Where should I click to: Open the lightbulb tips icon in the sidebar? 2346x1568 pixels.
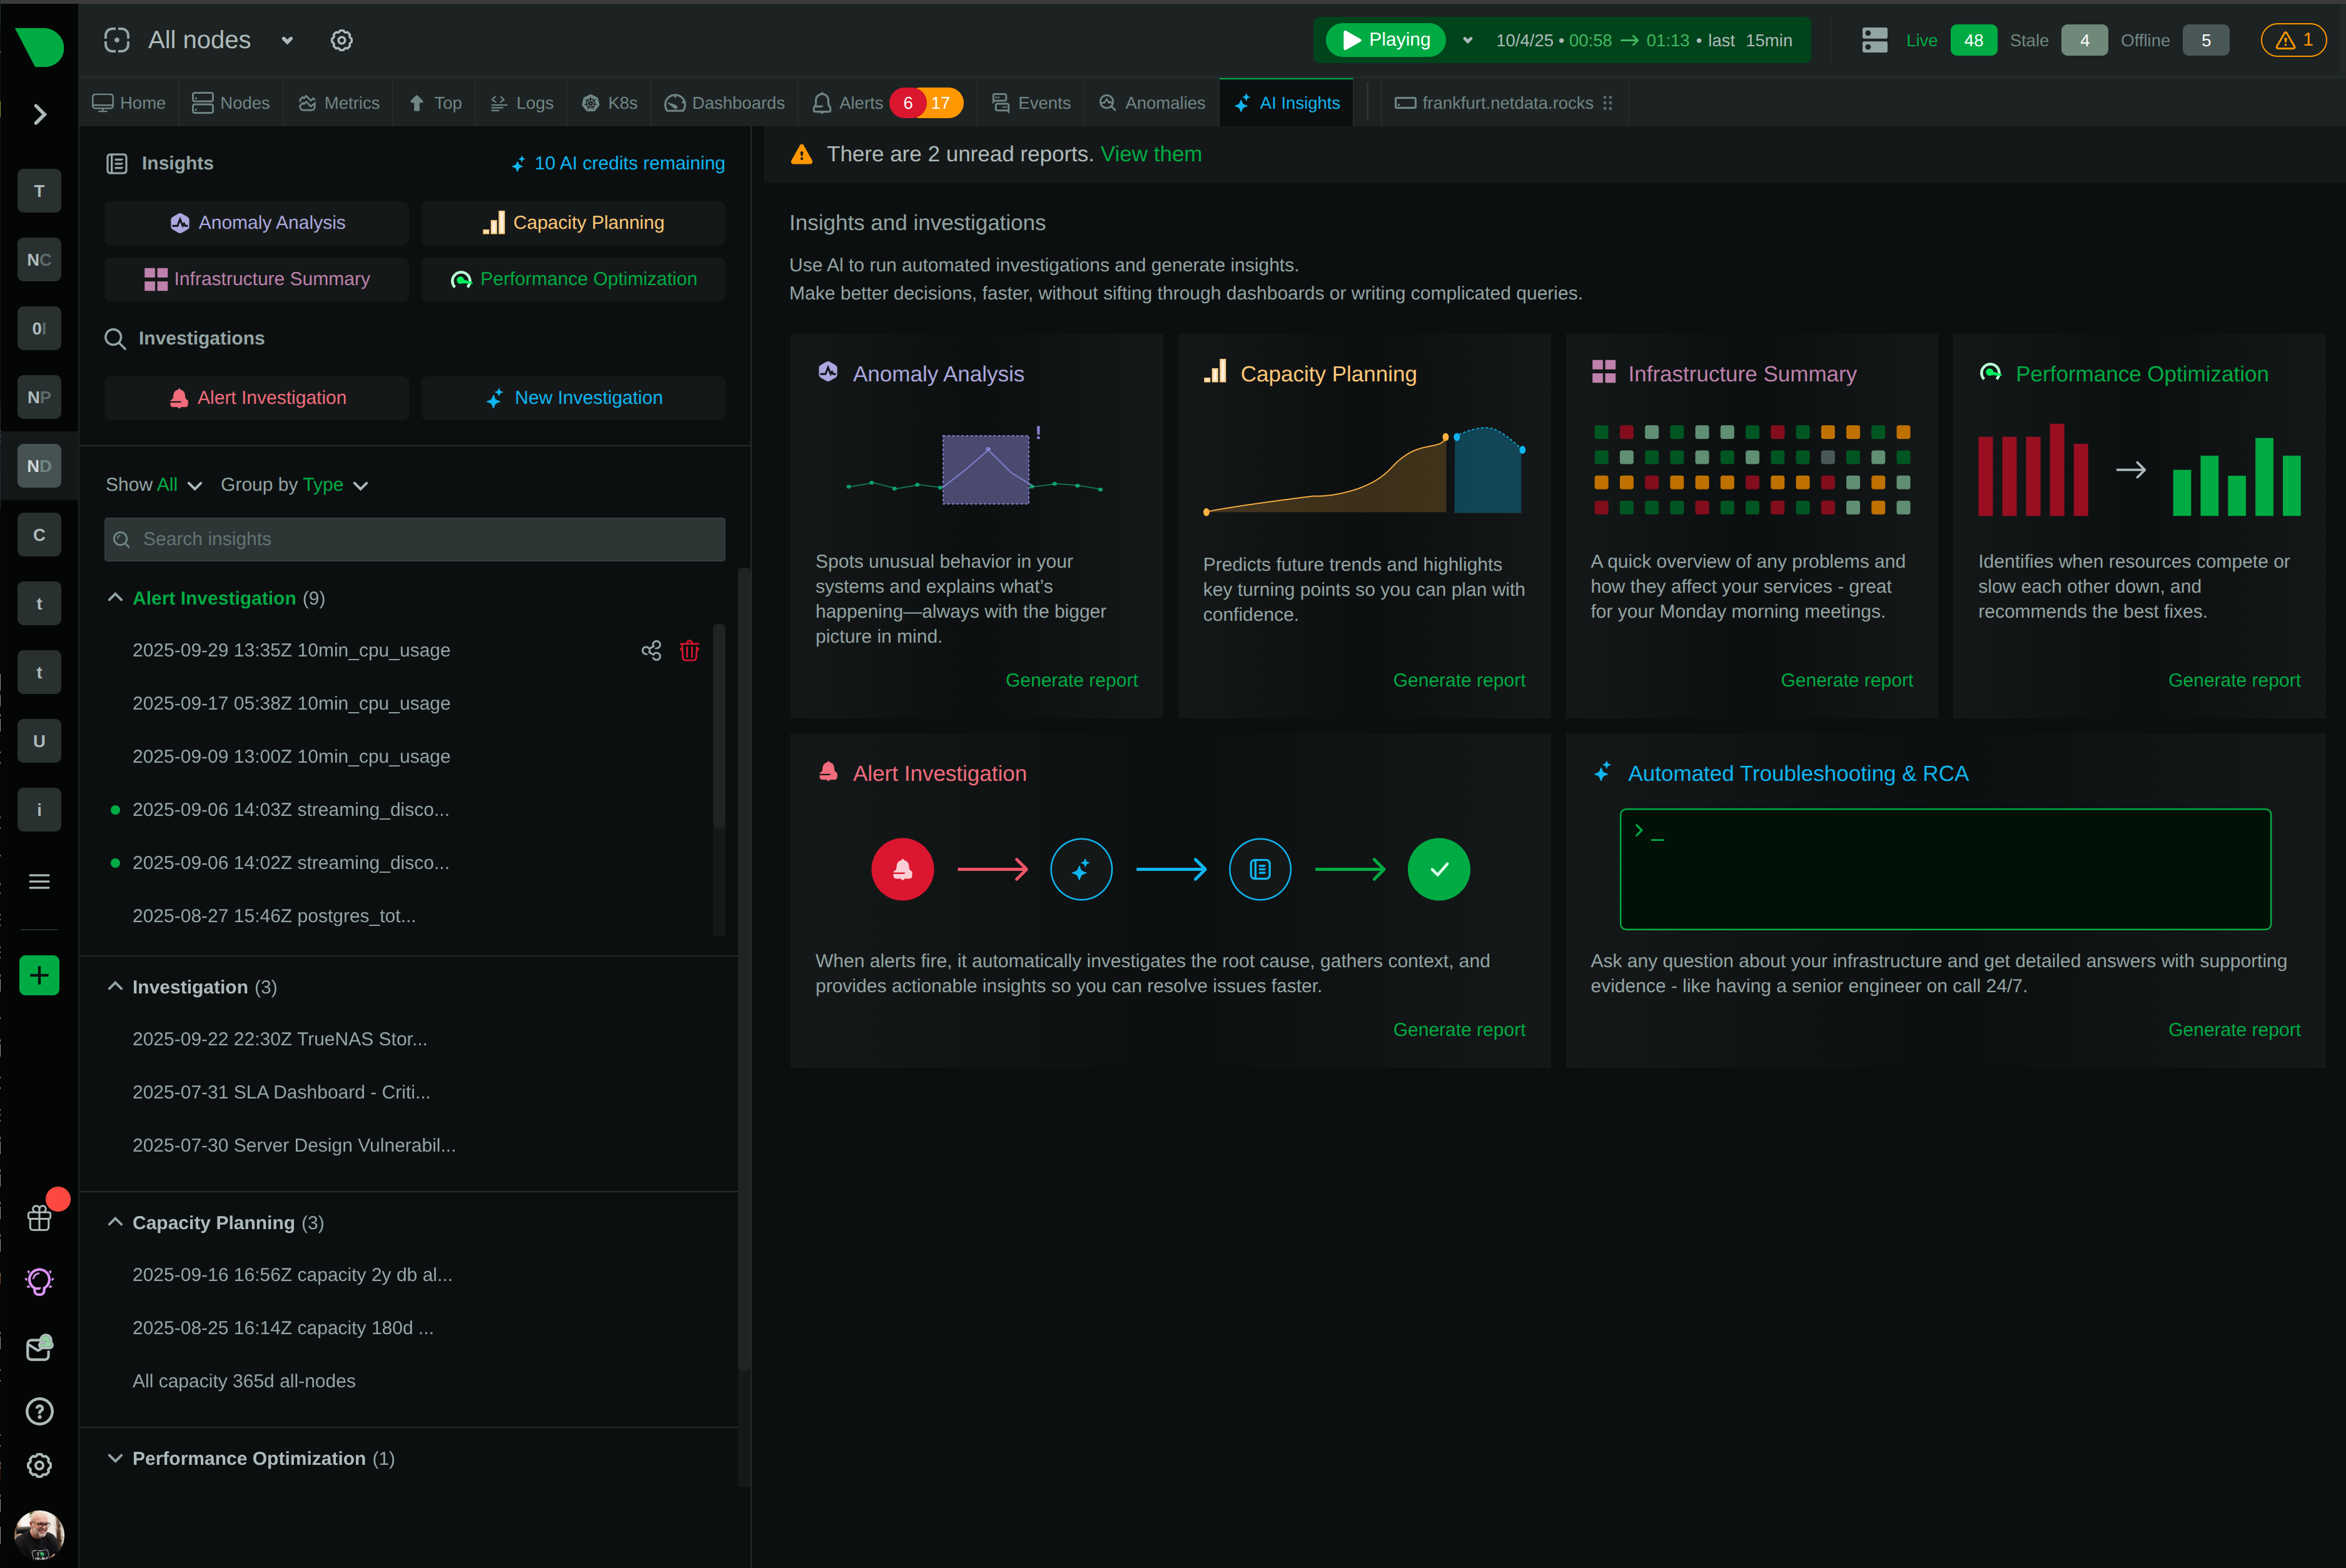39,1281
